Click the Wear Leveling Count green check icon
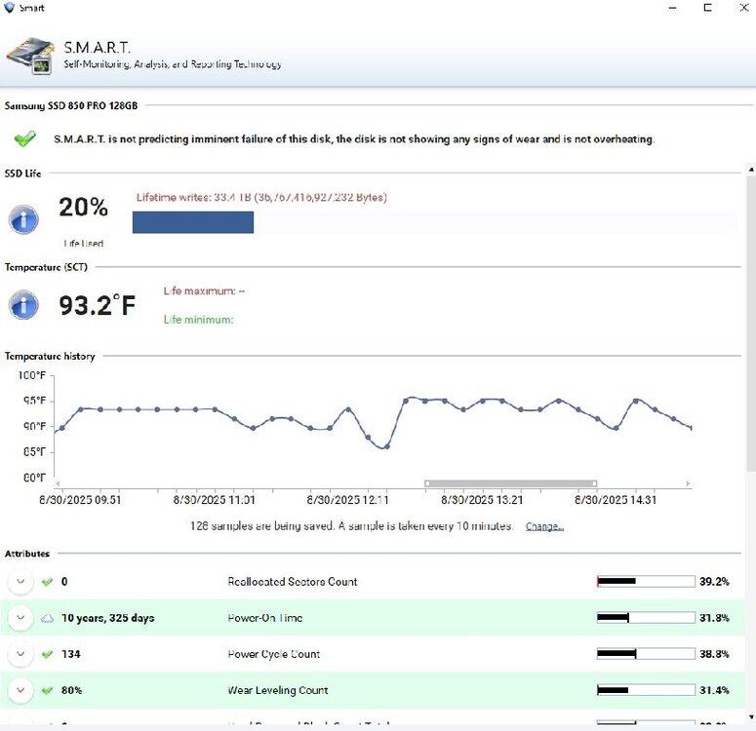 click(47, 690)
